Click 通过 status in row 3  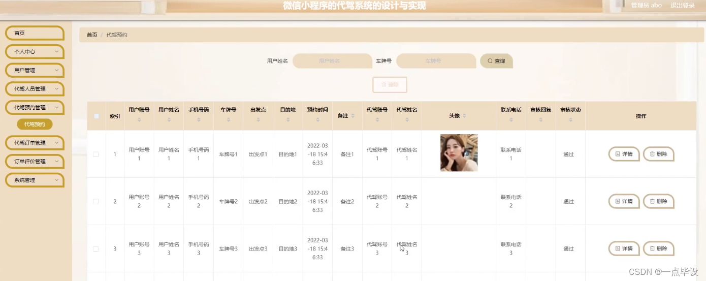click(x=568, y=248)
